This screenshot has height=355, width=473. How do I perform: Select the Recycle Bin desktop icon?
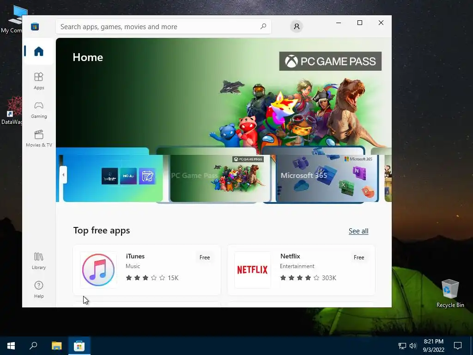point(450,293)
